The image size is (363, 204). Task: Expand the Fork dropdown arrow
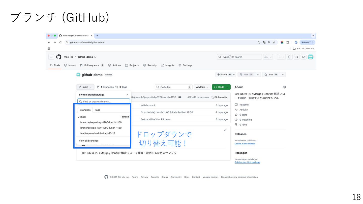(258, 75)
